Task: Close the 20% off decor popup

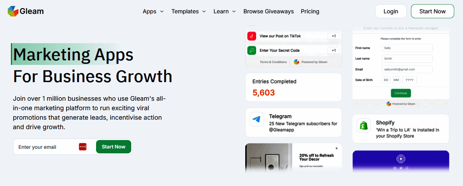Action: point(336,148)
